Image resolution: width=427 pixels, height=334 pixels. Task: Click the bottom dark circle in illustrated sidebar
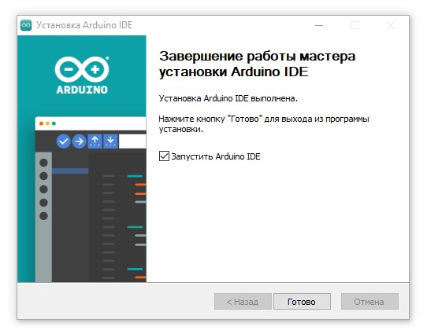(43, 216)
